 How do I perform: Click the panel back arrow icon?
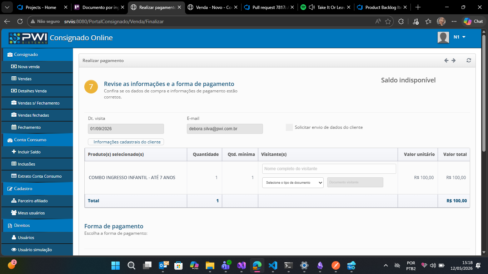(446, 61)
